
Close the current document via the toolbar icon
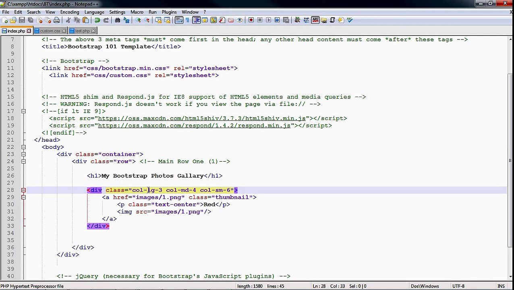[39, 20]
